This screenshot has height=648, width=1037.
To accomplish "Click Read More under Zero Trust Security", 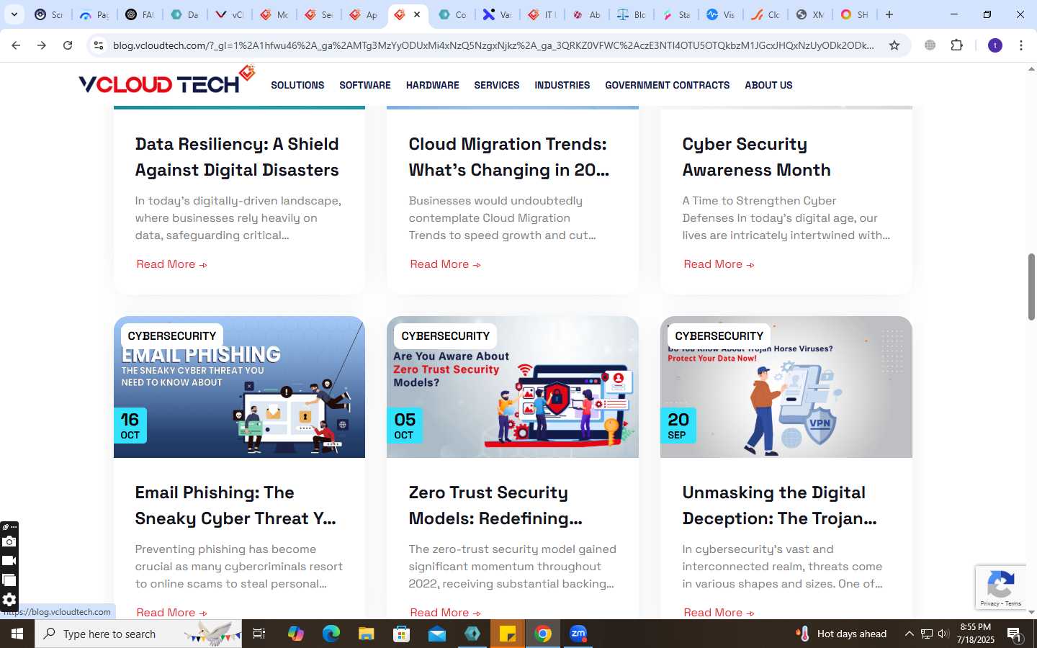I will tap(445, 613).
